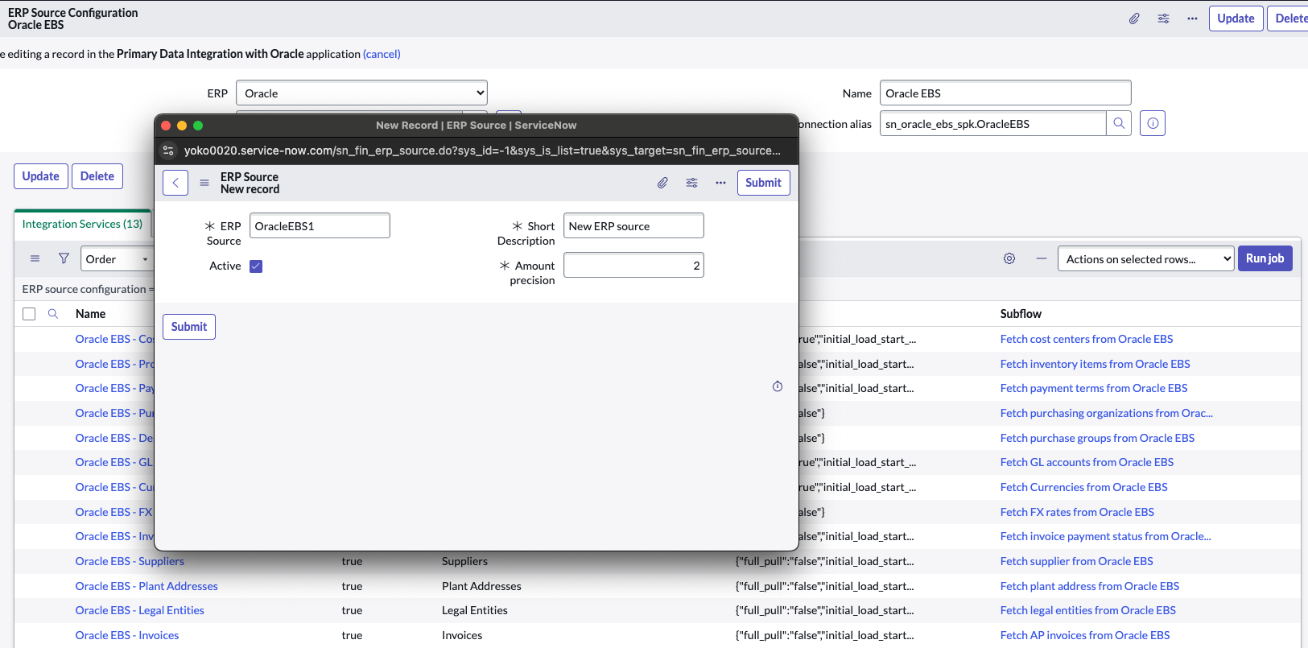Image resolution: width=1308 pixels, height=648 pixels.
Task: Click Submit button in popup header
Action: 763,183
